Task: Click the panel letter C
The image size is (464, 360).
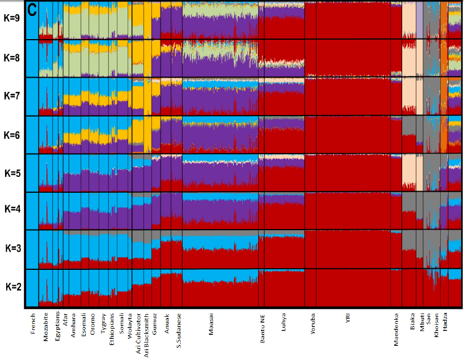Action: coord(33,9)
